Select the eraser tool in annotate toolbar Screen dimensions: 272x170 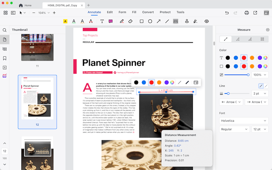click(x=131, y=21)
